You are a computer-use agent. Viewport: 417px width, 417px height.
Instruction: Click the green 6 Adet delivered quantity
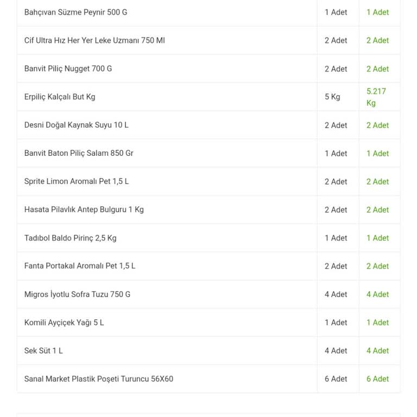point(377,379)
